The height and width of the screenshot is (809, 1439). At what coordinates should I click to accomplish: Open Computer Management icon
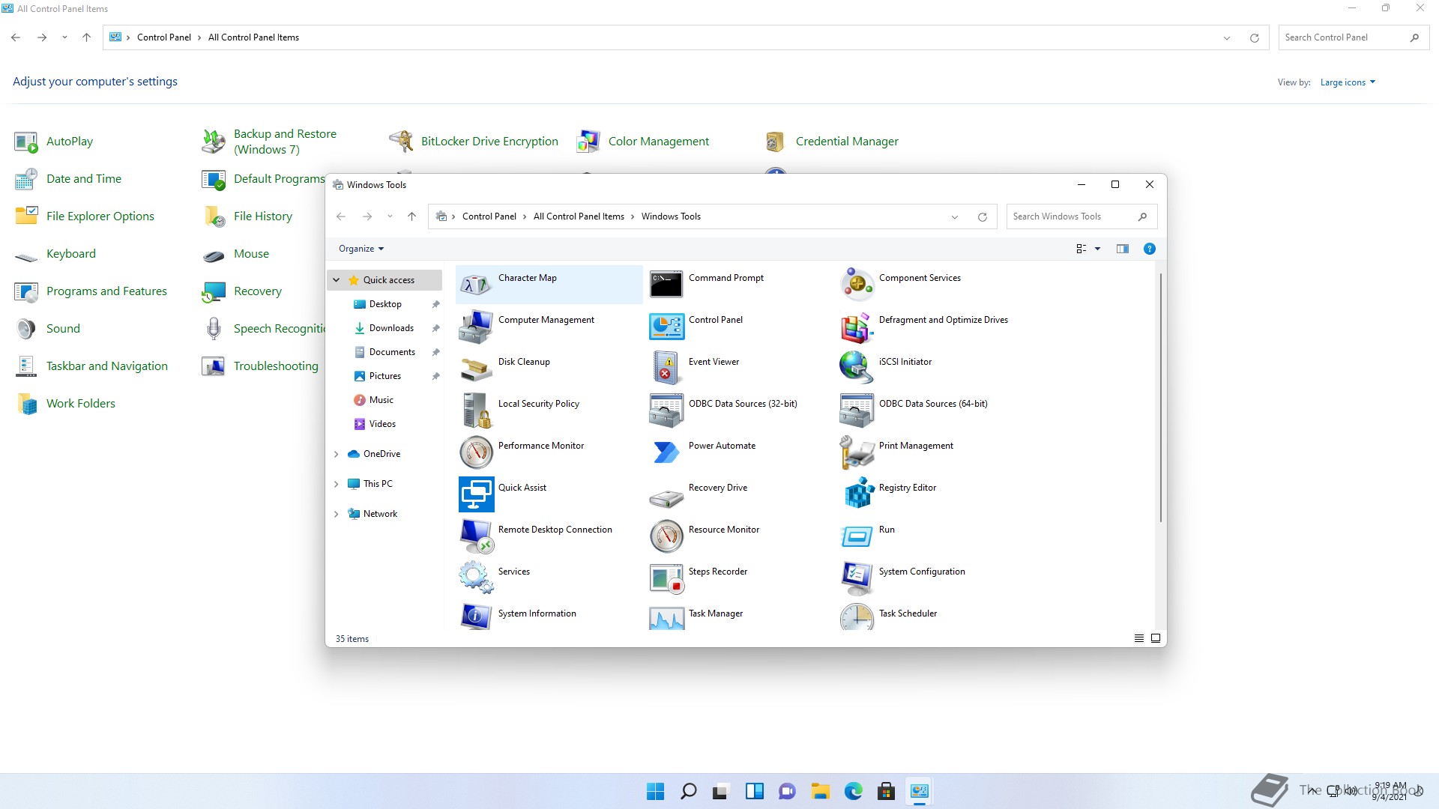[x=476, y=327]
